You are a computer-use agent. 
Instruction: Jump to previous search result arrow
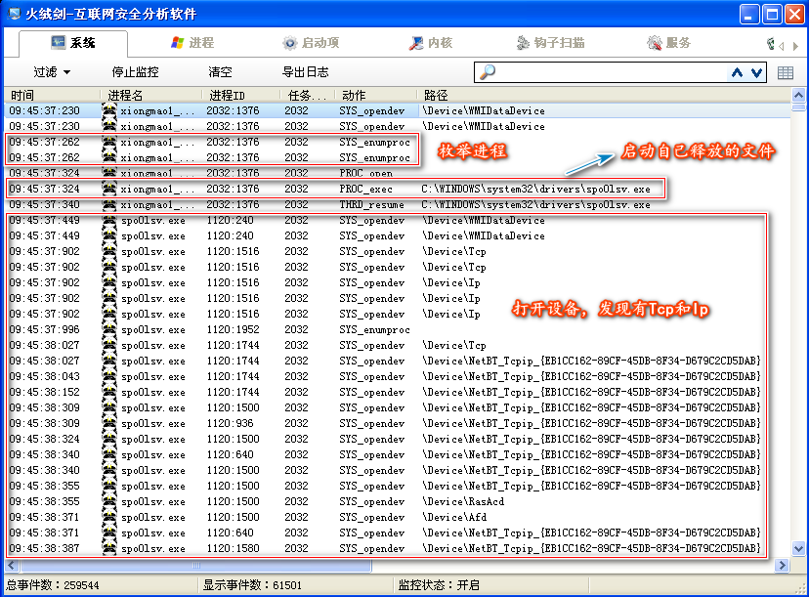pyautogui.click(x=738, y=72)
